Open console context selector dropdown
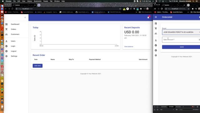 167,110
